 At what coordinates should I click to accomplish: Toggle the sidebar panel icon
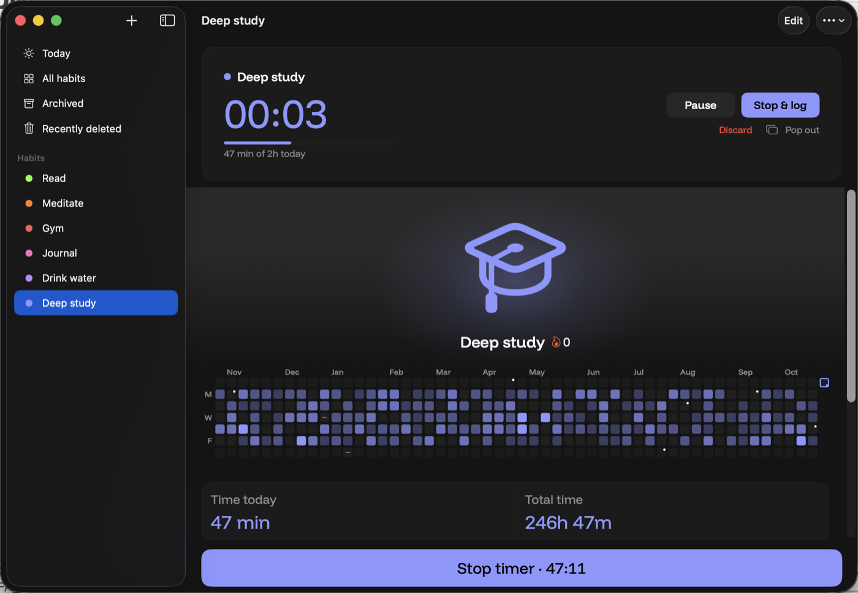[x=167, y=21]
